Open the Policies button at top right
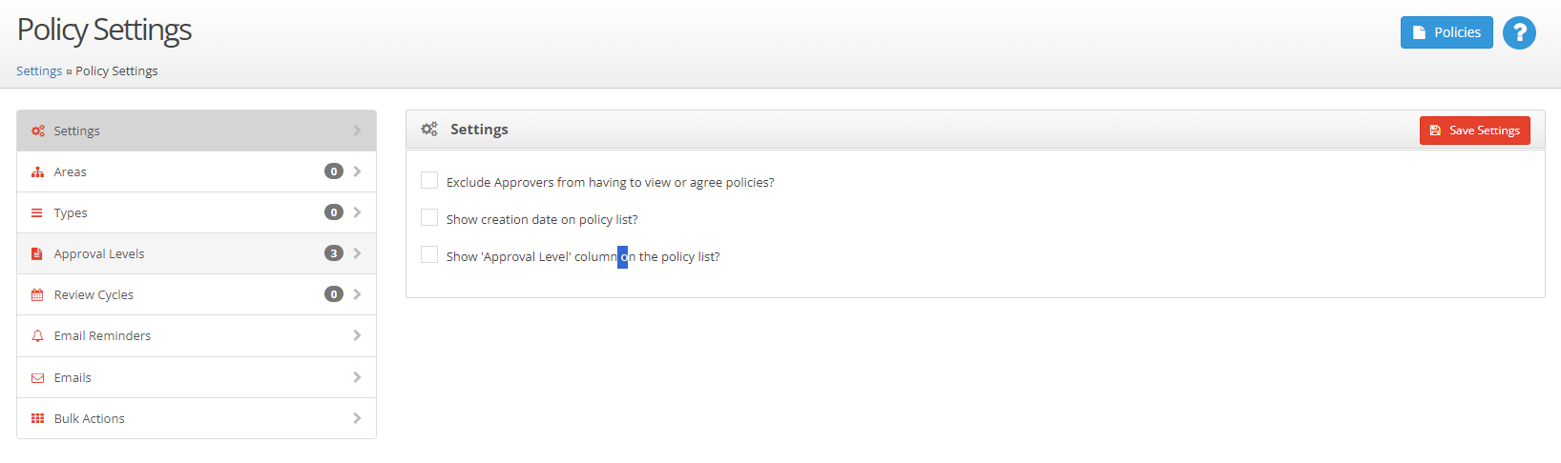The width and height of the screenshot is (1561, 463). tap(1447, 32)
